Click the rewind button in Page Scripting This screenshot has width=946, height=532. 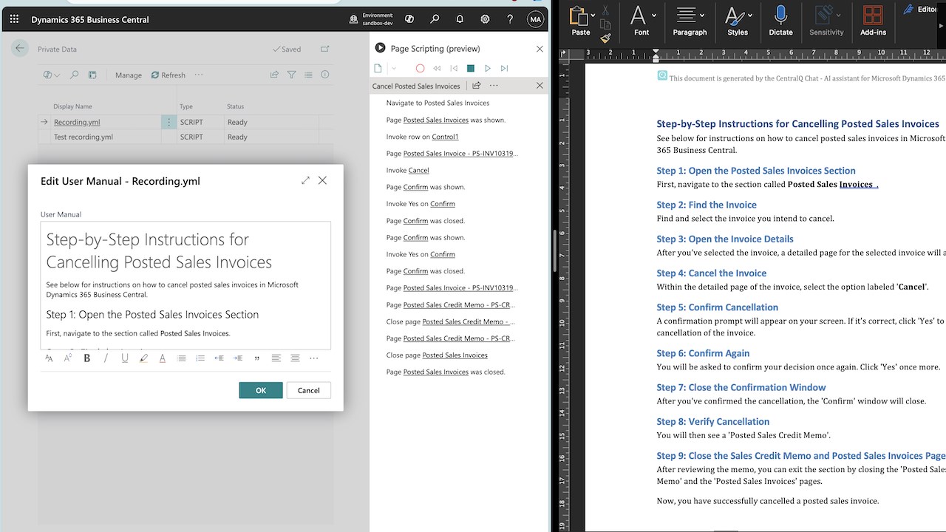click(437, 68)
